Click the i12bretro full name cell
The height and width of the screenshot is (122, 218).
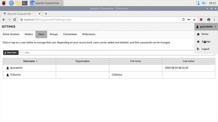136,75
